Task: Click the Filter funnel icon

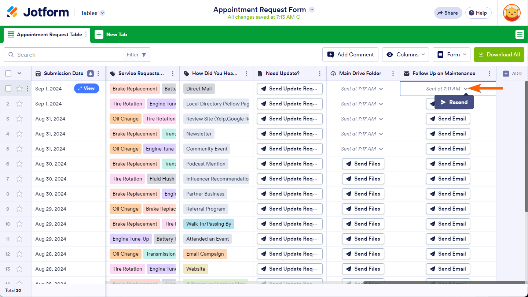Action: pyautogui.click(x=144, y=55)
